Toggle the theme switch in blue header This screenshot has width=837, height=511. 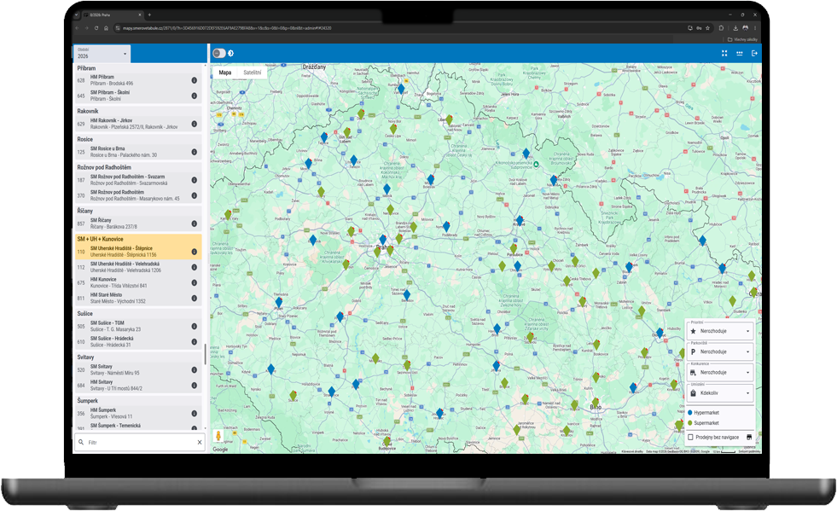pyautogui.click(x=219, y=54)
